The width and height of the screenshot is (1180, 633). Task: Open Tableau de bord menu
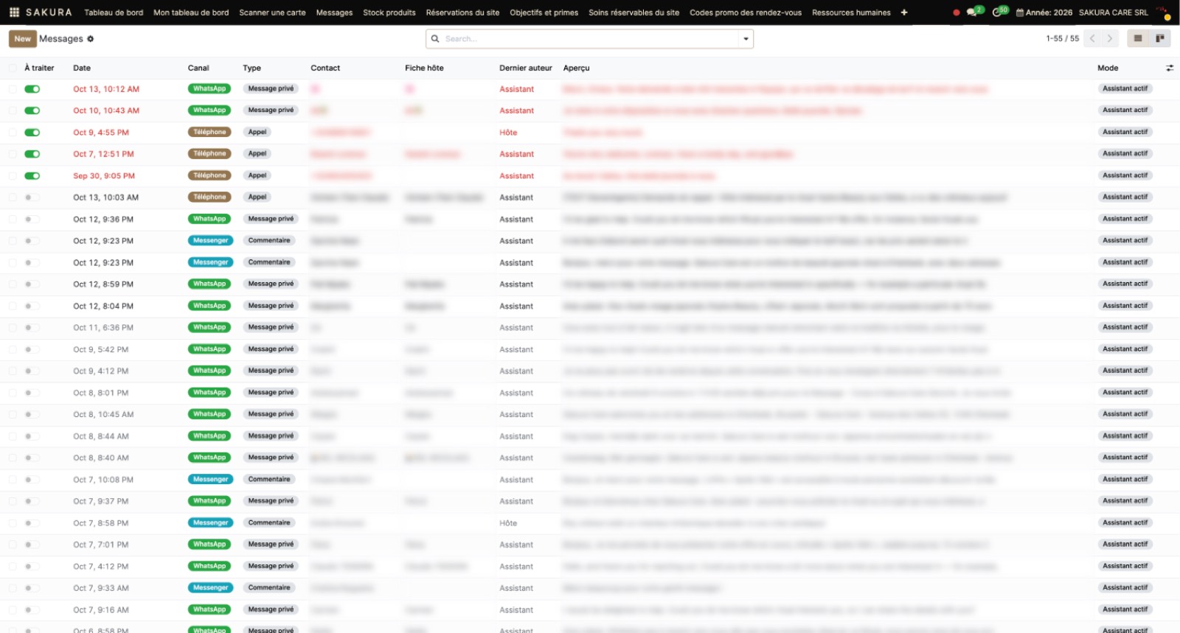coord(114,13)
